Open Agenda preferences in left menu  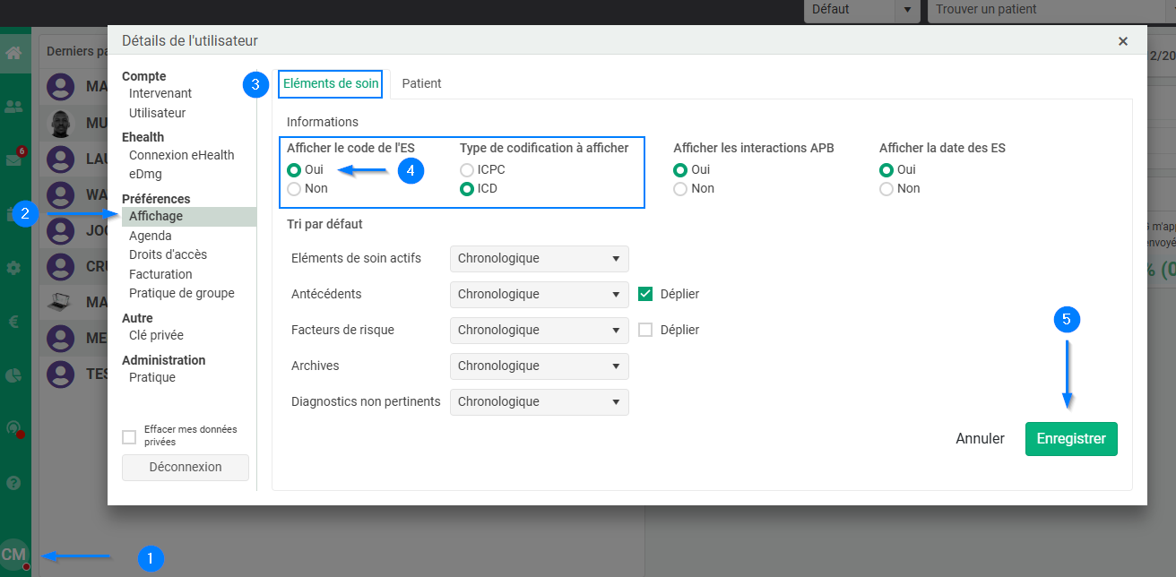tap(150, 236)
